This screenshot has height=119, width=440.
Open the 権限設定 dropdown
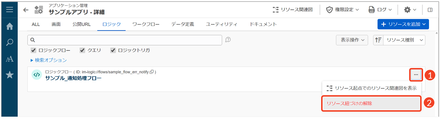342,10
